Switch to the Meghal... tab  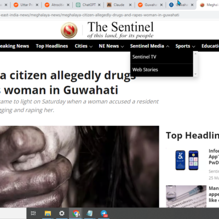pos(209,5)
